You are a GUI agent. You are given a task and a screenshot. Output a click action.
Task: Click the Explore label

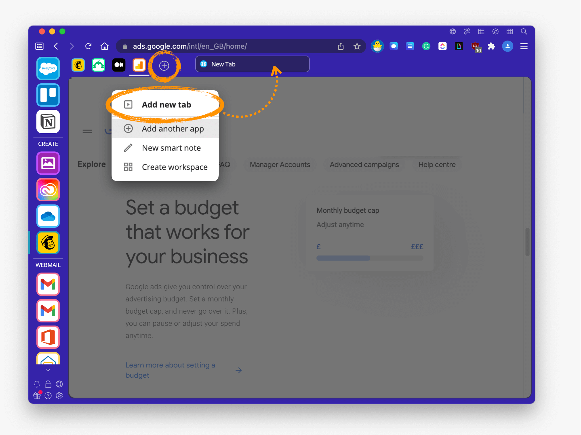tap(92, 164)
